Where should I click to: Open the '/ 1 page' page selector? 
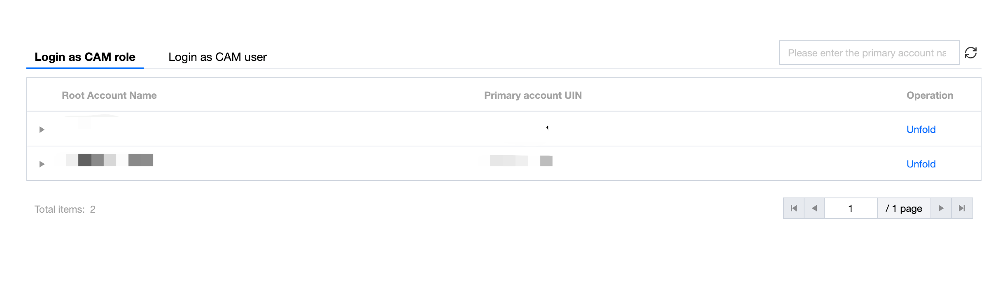(x=904, y=208)
